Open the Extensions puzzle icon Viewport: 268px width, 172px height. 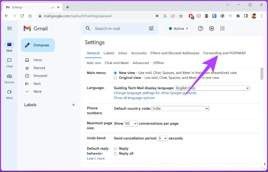pos(238,16)
